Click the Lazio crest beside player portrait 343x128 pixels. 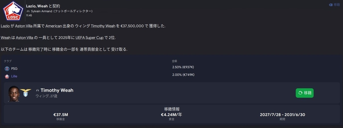pyautogui.click(x=26, y=93)
